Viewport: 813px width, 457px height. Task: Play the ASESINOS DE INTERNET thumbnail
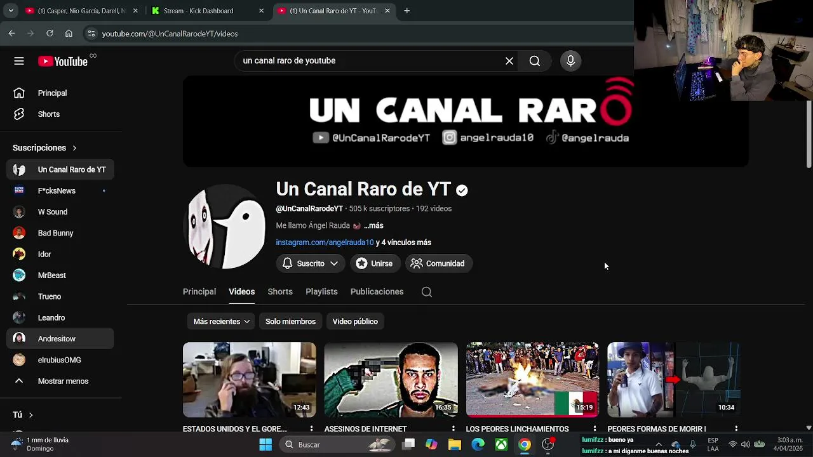coord(391,380)
